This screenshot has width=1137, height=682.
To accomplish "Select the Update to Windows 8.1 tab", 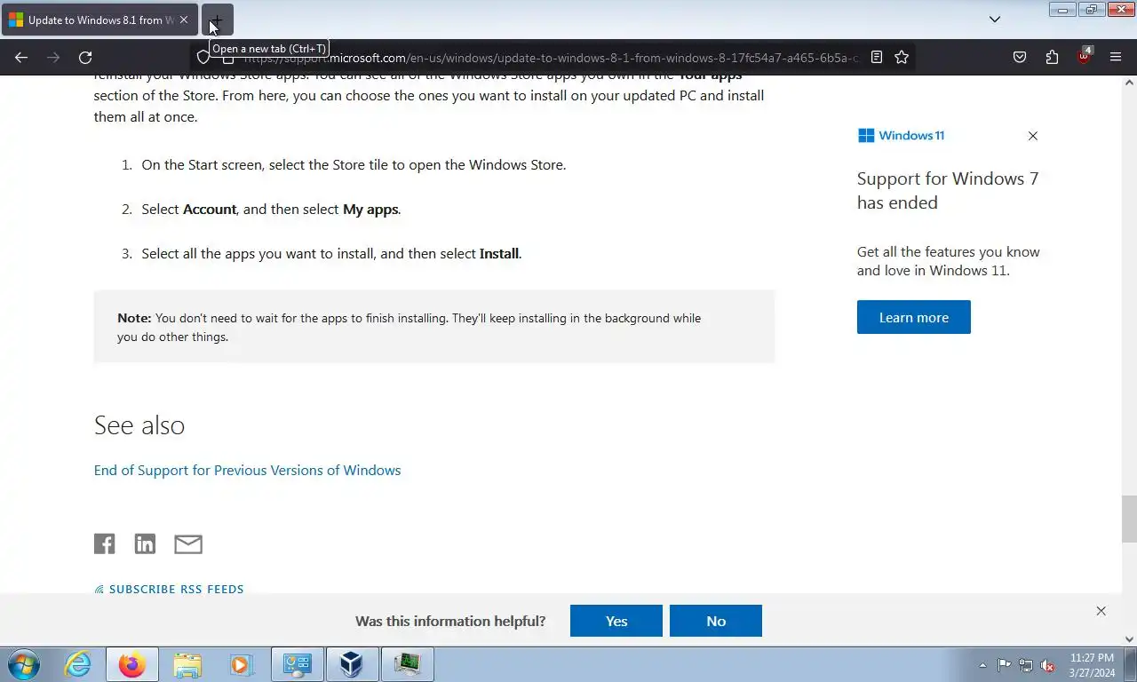I will point(99,20).
